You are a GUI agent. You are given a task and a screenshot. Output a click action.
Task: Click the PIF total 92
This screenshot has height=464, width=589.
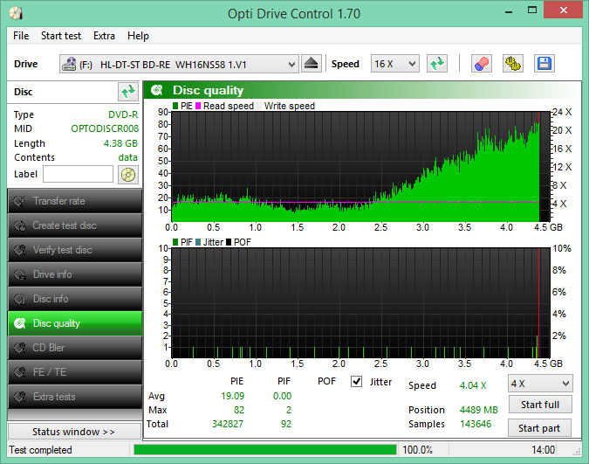pyautogui.click(x=286, y=424)
